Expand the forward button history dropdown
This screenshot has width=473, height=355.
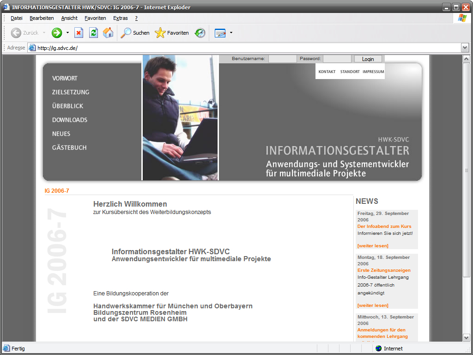67,33
